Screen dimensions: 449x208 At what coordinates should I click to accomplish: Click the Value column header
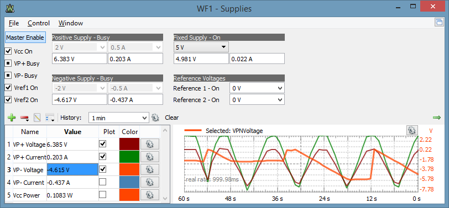coord(72,132)
